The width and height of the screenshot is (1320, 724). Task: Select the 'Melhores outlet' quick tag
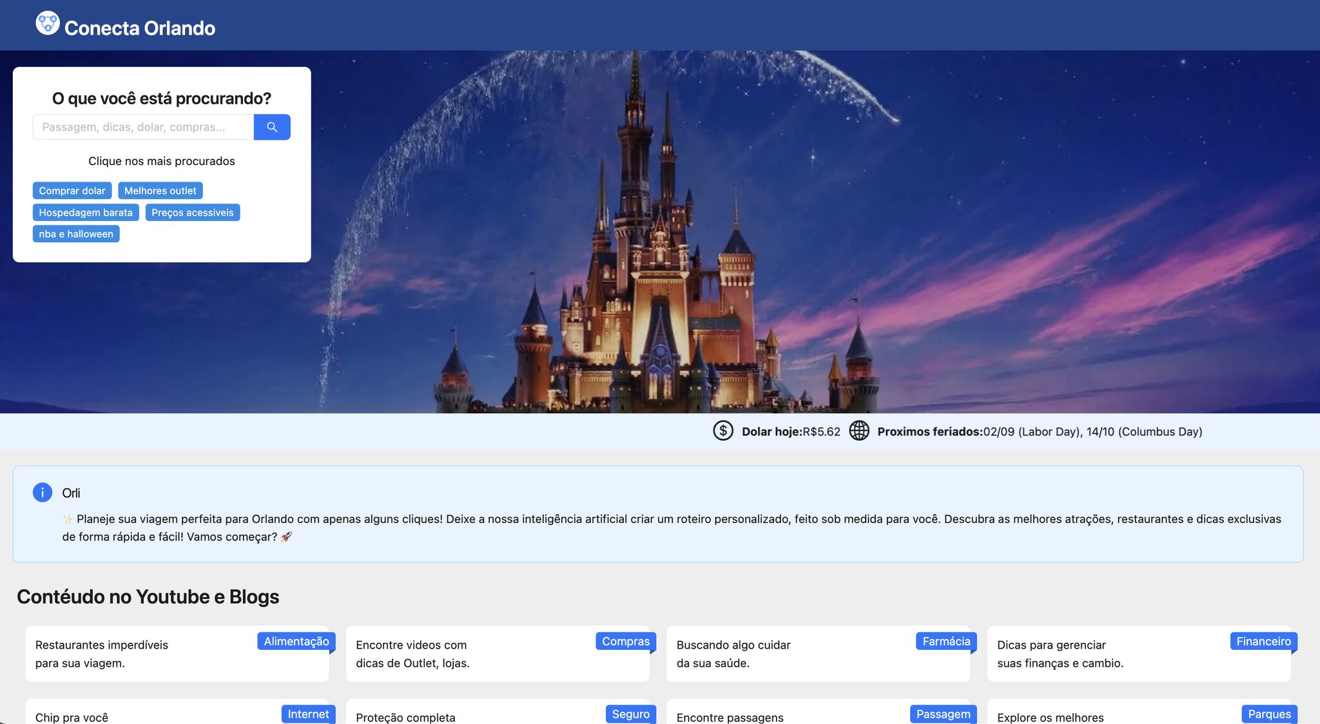click(x=160, y=191)
